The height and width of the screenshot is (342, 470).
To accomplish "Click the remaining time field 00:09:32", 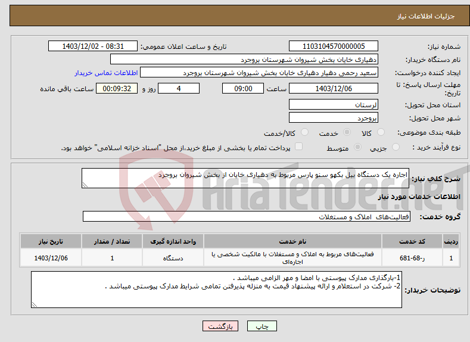I will (x=117, y=88).
